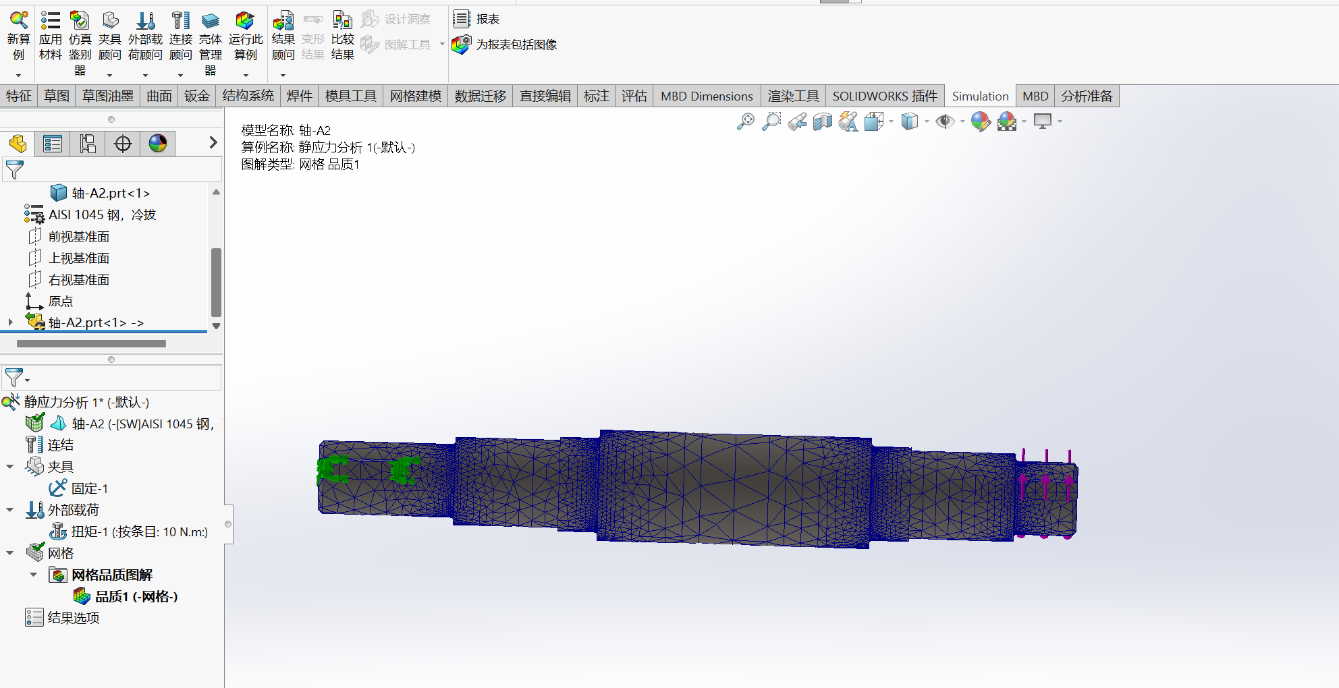Switch to 评估 tab
Image resolution: width=1339 pixels, height=688 pixels.
pyautogui.click(x=634, y=96)
